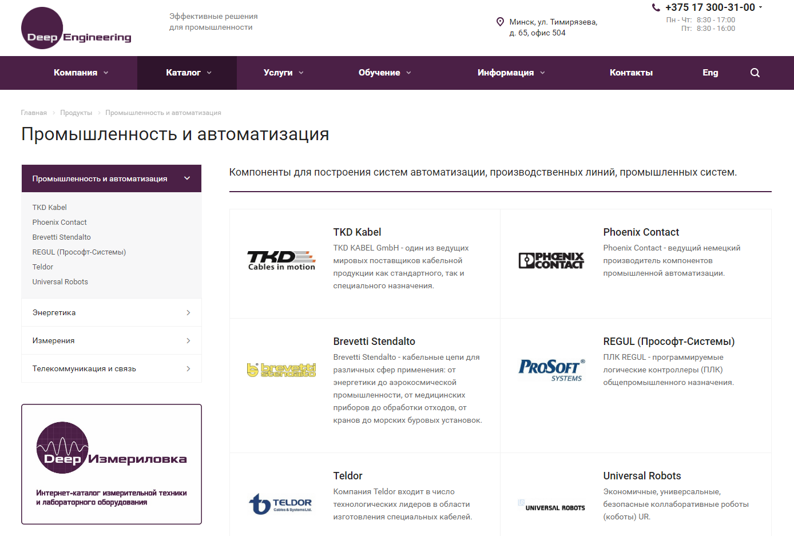Go to Главная breadcrumb
This screenshot has width=794, height=536.
click(34, 113)
